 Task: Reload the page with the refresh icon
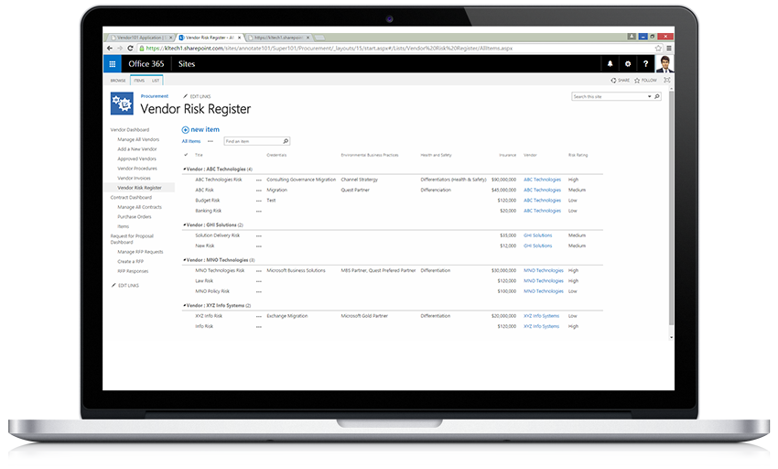tap(130, 49)
